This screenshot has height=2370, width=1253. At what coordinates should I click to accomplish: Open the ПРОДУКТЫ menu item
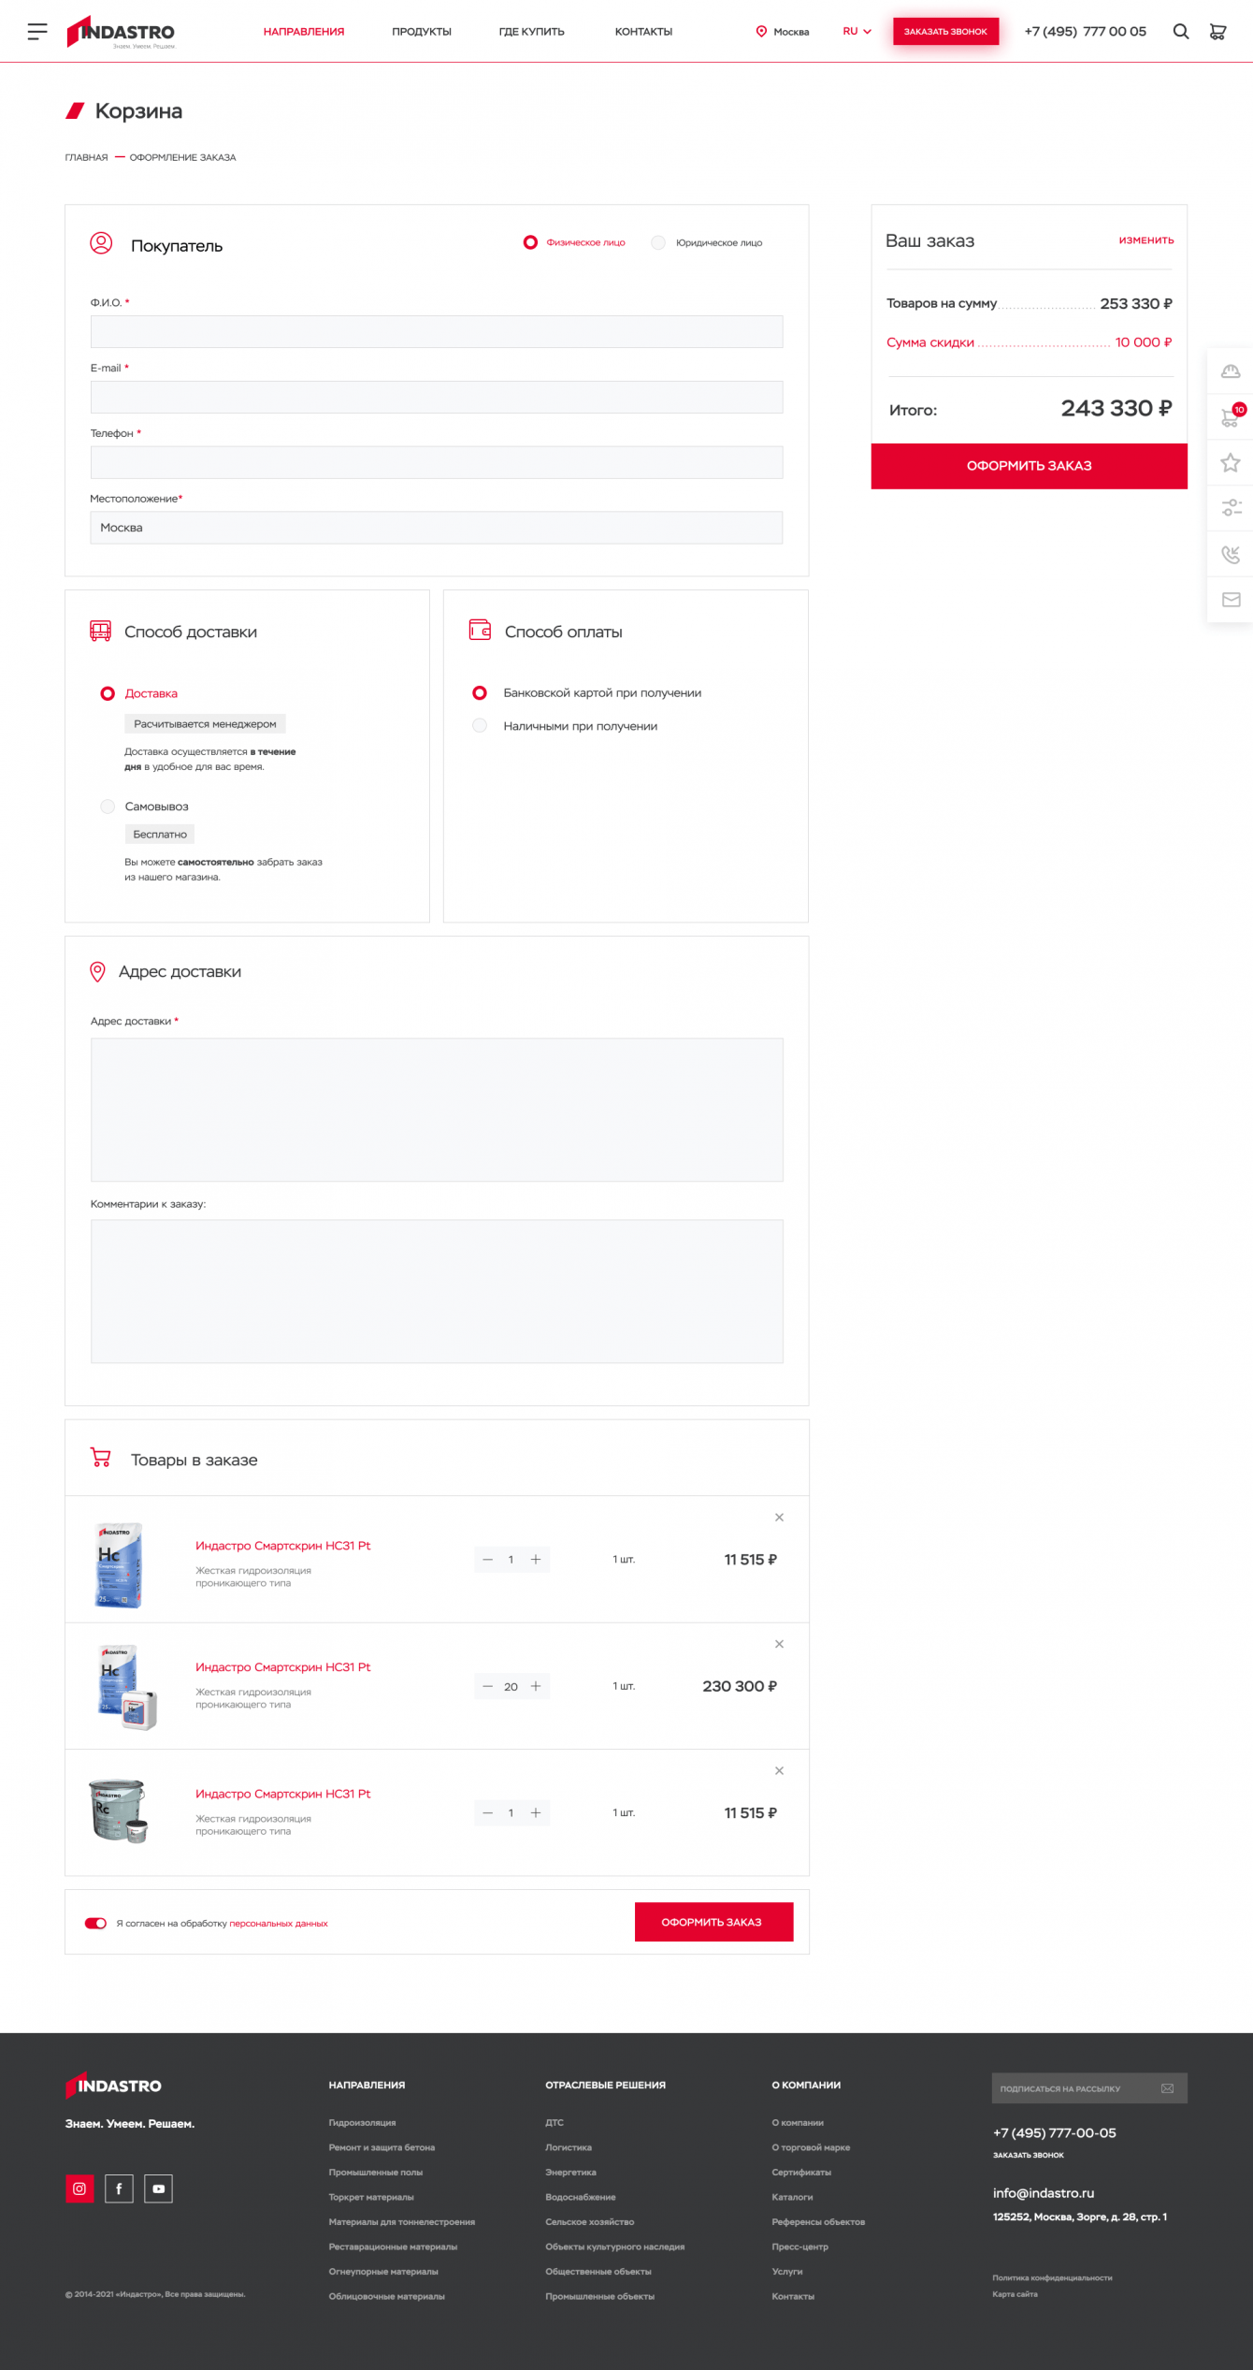point(422,32)
